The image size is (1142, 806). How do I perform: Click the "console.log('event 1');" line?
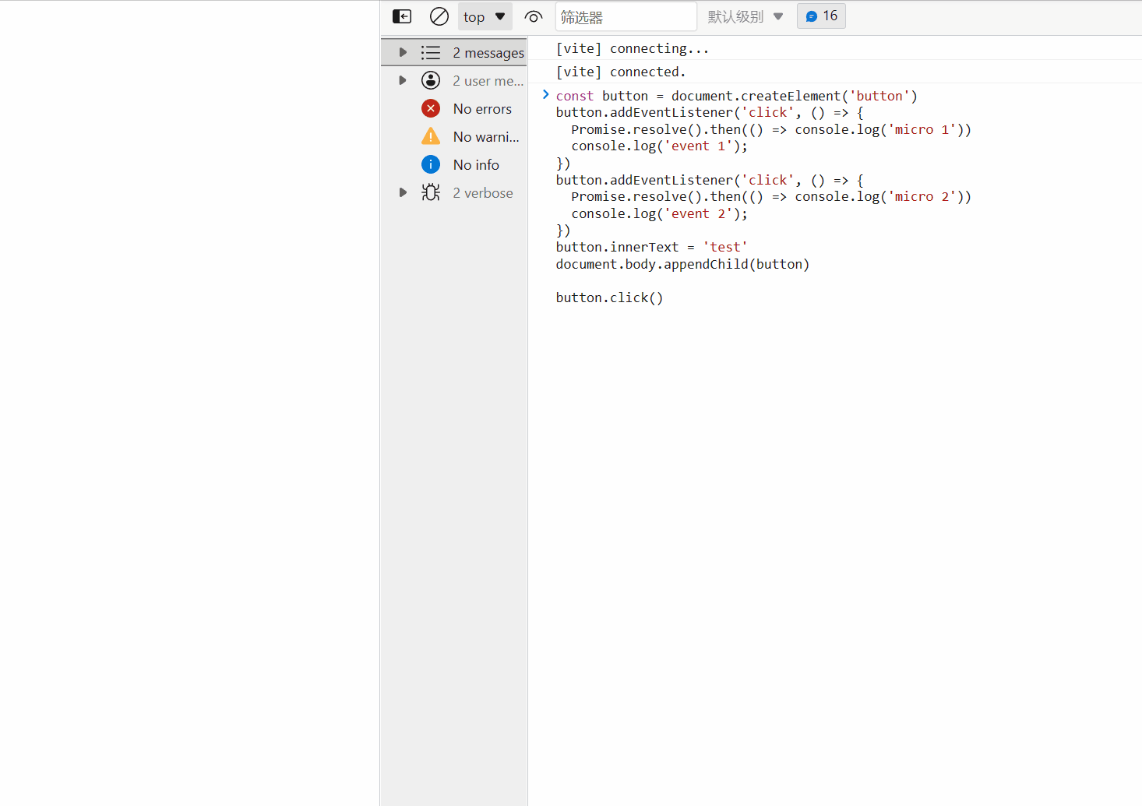tap(659, 146)
